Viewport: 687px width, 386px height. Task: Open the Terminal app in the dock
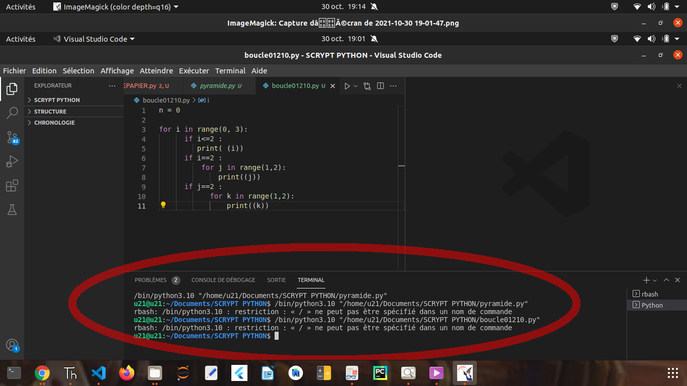pyautogui.click(x=14, y=373)
